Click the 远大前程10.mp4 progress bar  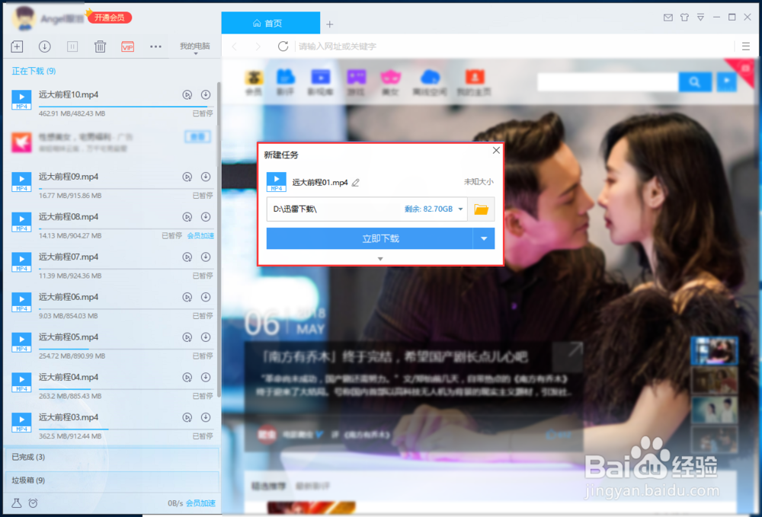[x=126, y=107]
